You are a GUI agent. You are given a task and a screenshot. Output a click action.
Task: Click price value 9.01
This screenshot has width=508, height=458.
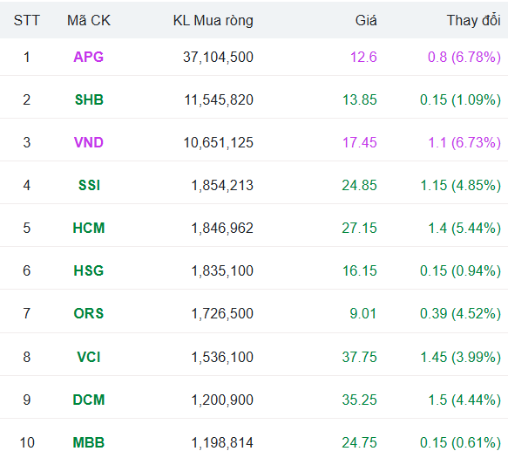point(363,314)
